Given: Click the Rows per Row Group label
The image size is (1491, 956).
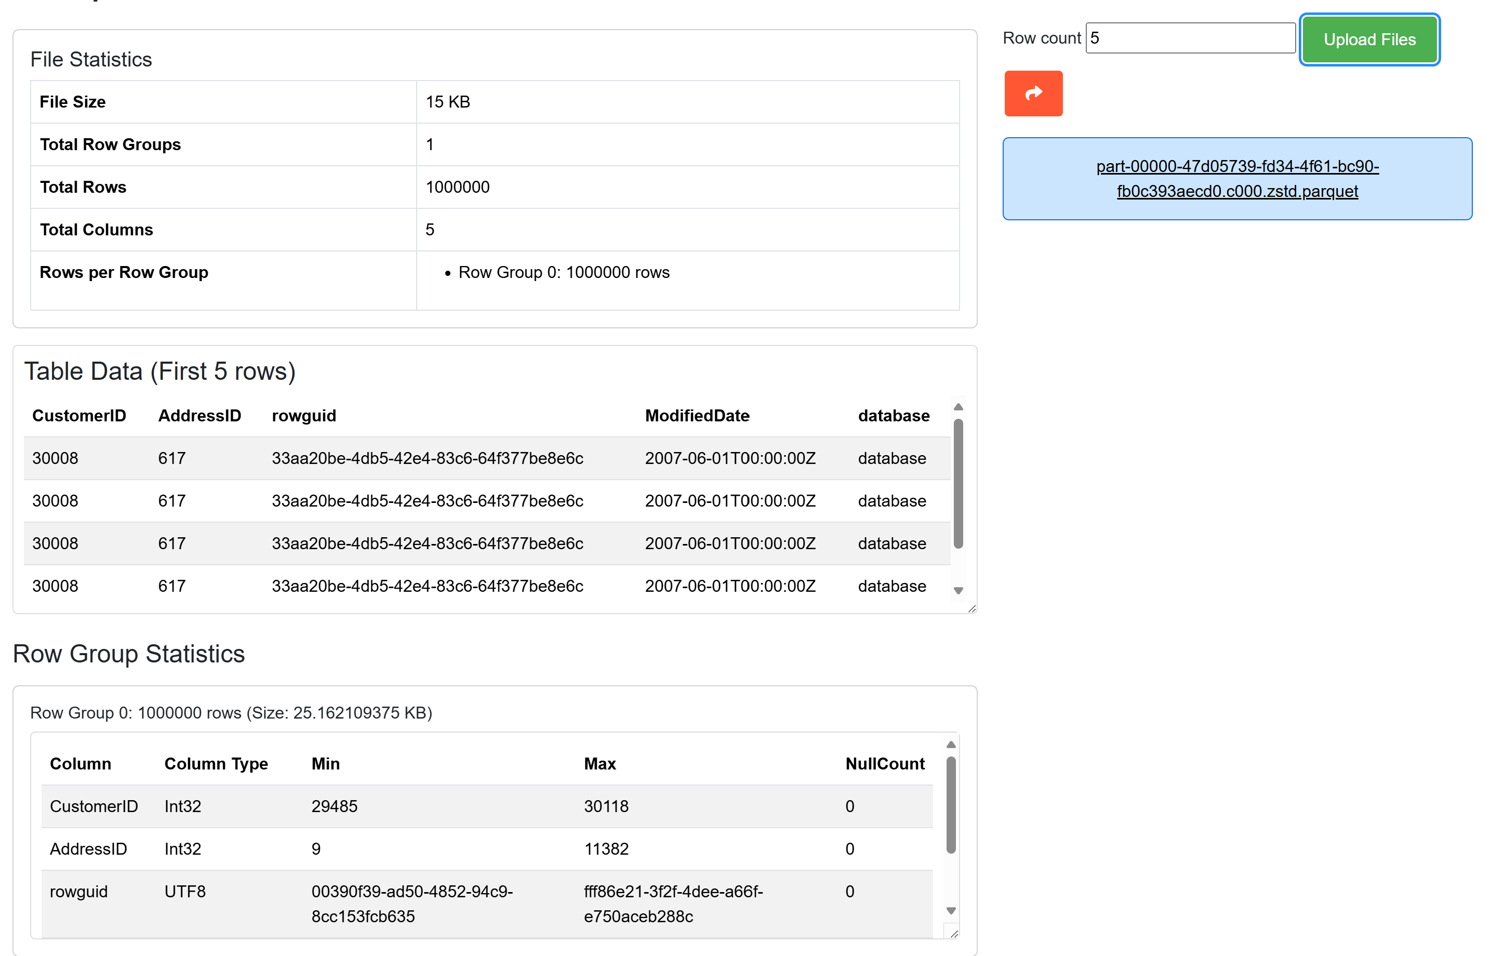Looking at the screenshot, I should (124, 273).
